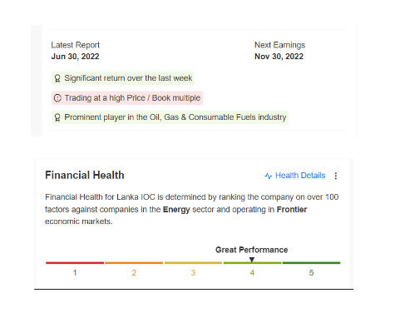Select the Trading at high Price / Book tag
Screen dimensions: 400x313
tap(127, 98)
